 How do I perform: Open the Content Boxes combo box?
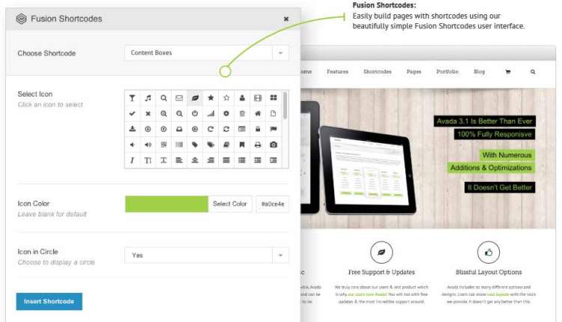point(207,53)
